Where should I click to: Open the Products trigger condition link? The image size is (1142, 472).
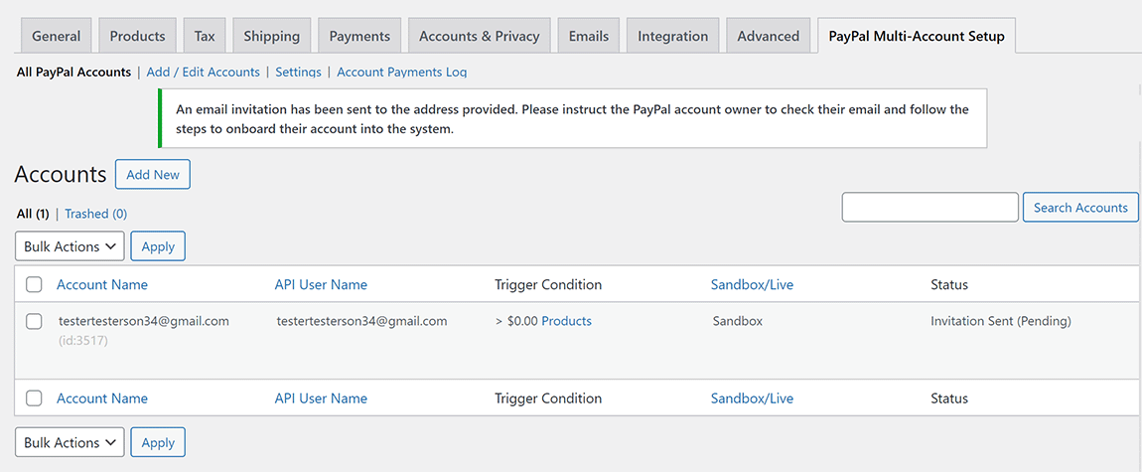(567, 321)
